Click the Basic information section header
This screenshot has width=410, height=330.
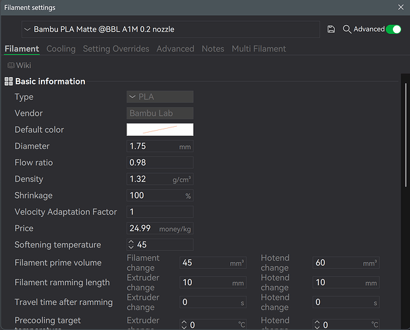tap(50, 81)
